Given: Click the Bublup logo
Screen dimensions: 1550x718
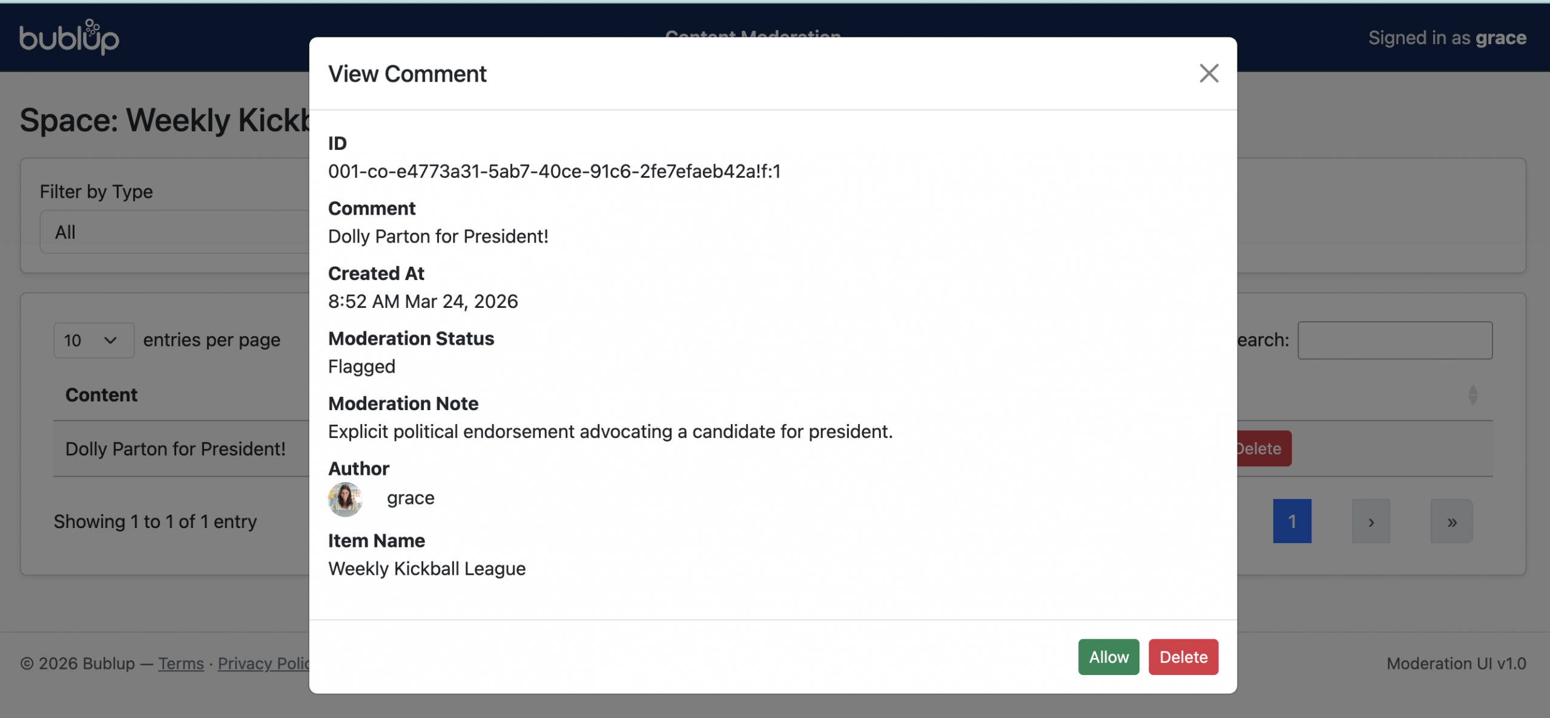Looking at the screenshot, I should (x=69, y=38).
